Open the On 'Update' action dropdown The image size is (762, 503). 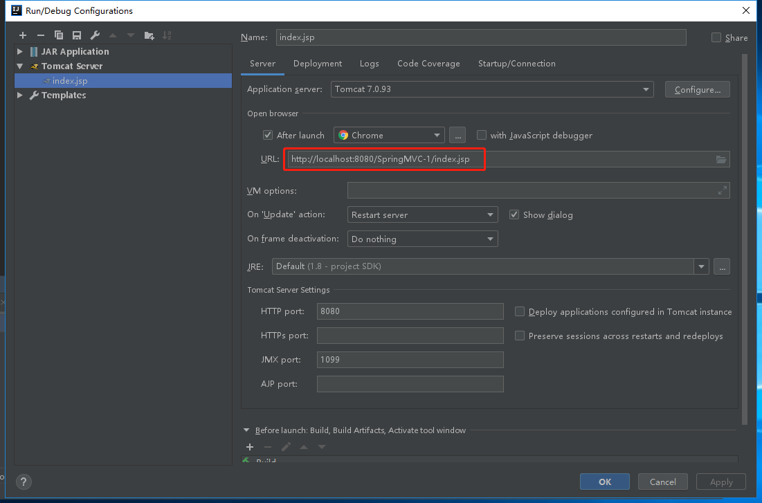click(x=423, y=214)
